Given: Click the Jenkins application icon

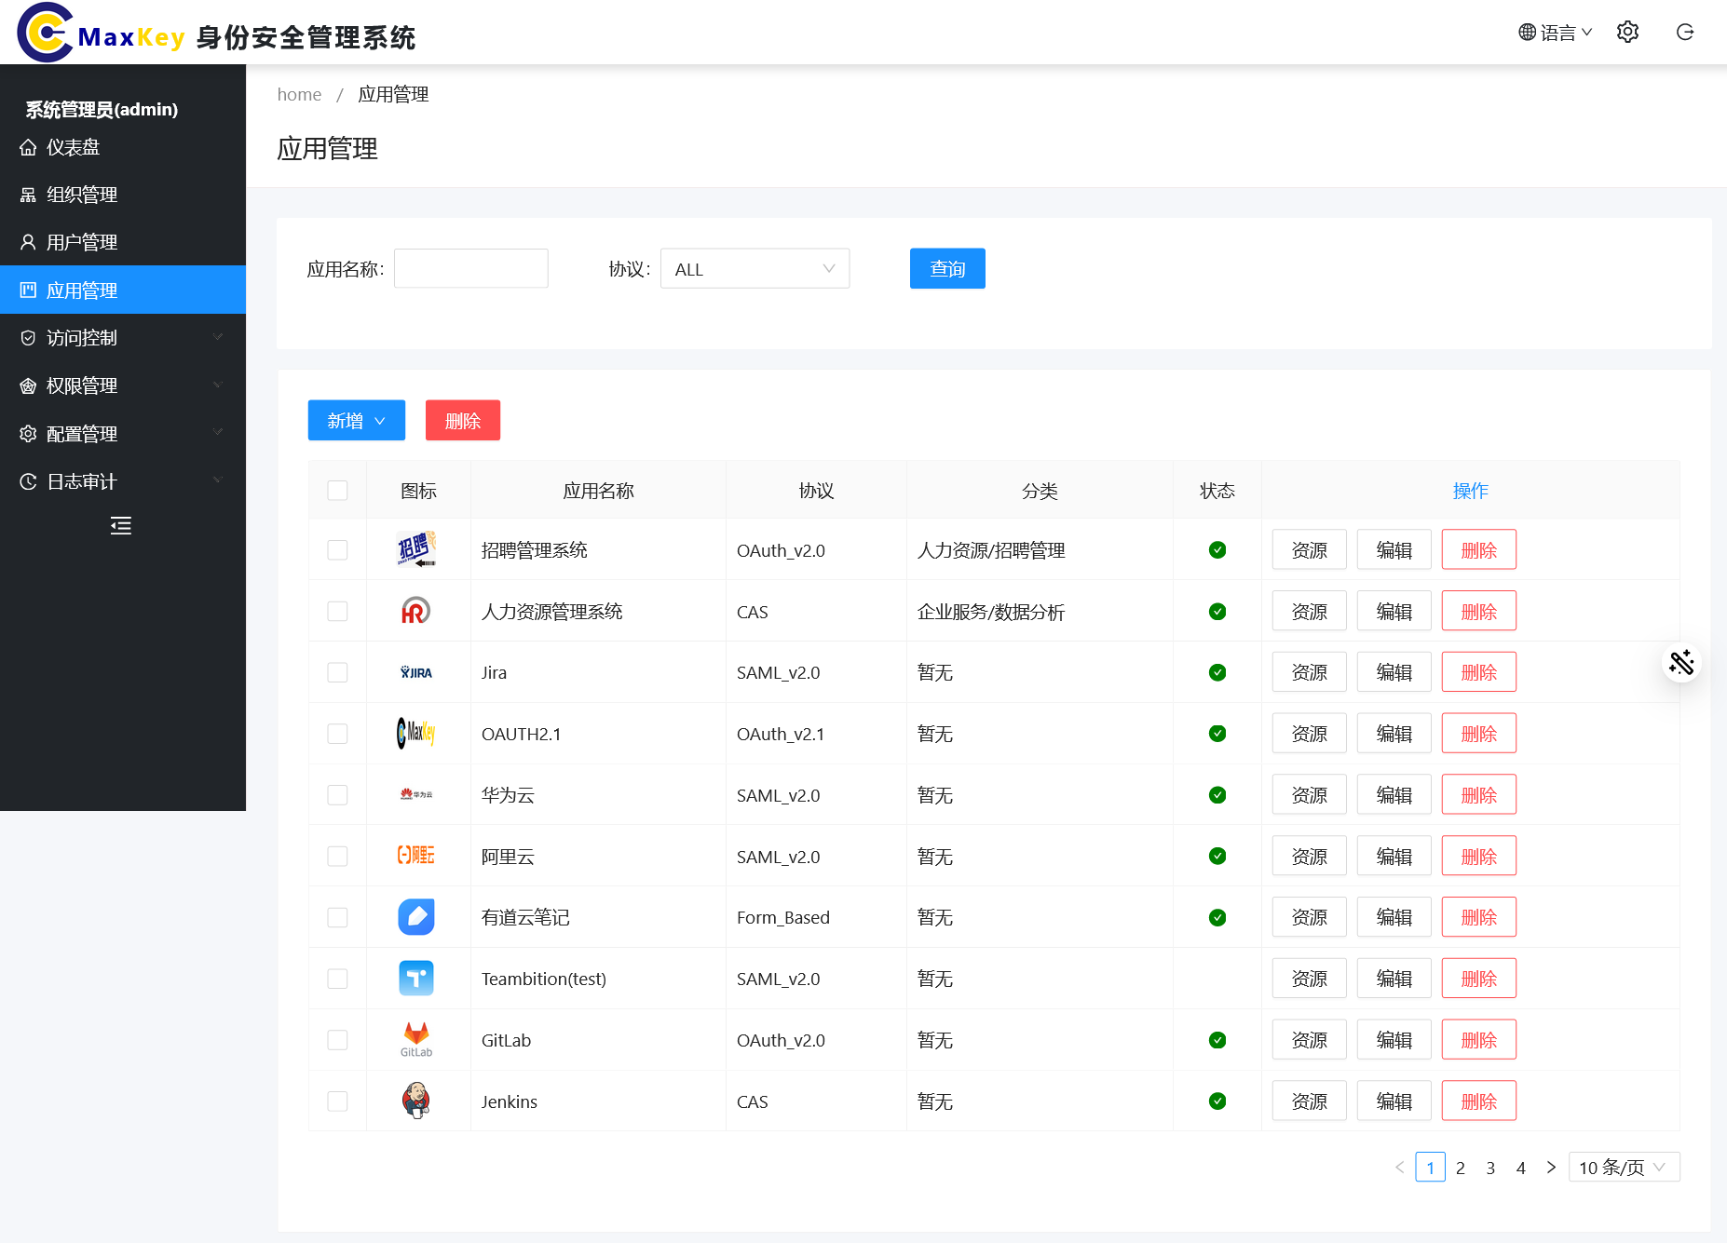Looking at the screenshot, I should click(416, 1101).
